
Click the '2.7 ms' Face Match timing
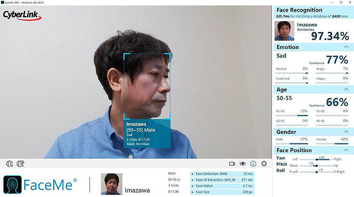point(248,186)
